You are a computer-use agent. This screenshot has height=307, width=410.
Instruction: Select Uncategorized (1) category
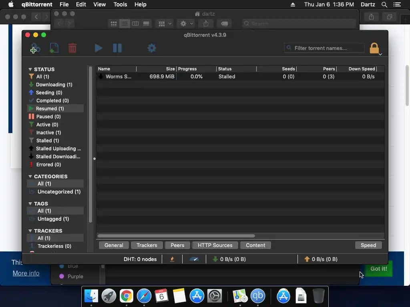55,191
